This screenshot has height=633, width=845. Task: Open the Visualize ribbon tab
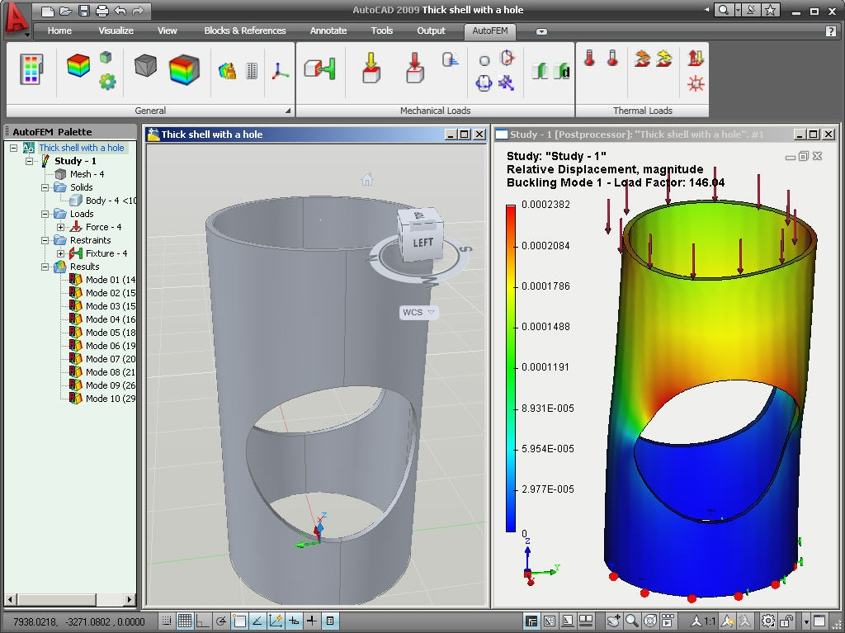click(116, 31)
